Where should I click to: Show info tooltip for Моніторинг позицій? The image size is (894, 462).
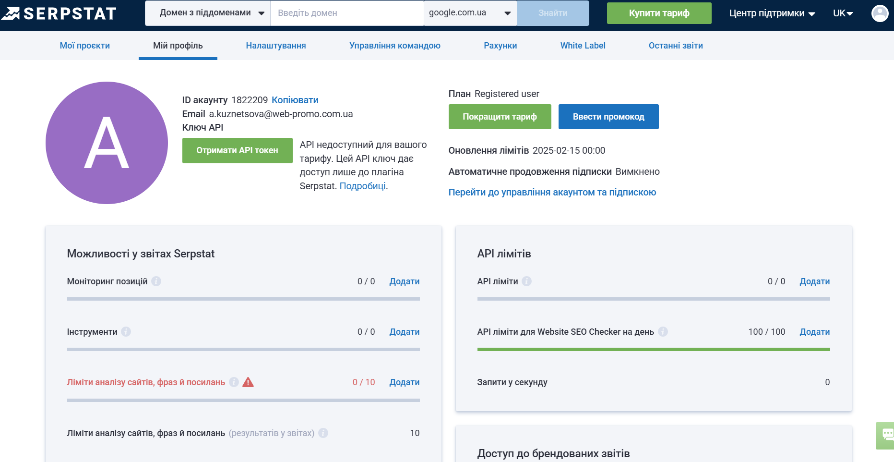(156, 281)
